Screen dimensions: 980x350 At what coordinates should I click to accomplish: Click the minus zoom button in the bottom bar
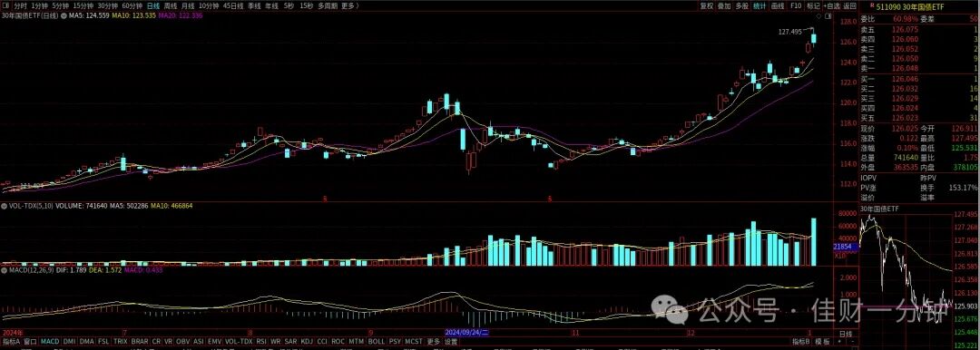(x=852, y=341)
